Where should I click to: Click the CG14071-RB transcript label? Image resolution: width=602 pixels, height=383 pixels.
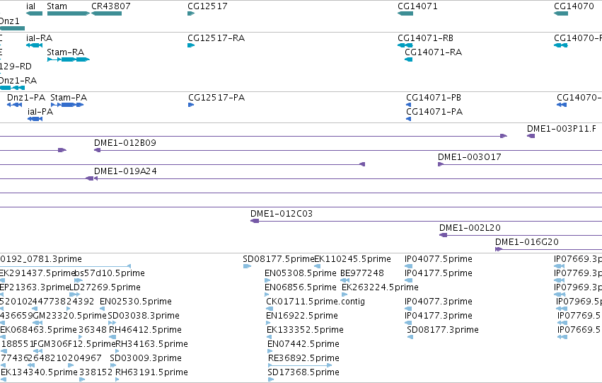(x=425, y=38)
